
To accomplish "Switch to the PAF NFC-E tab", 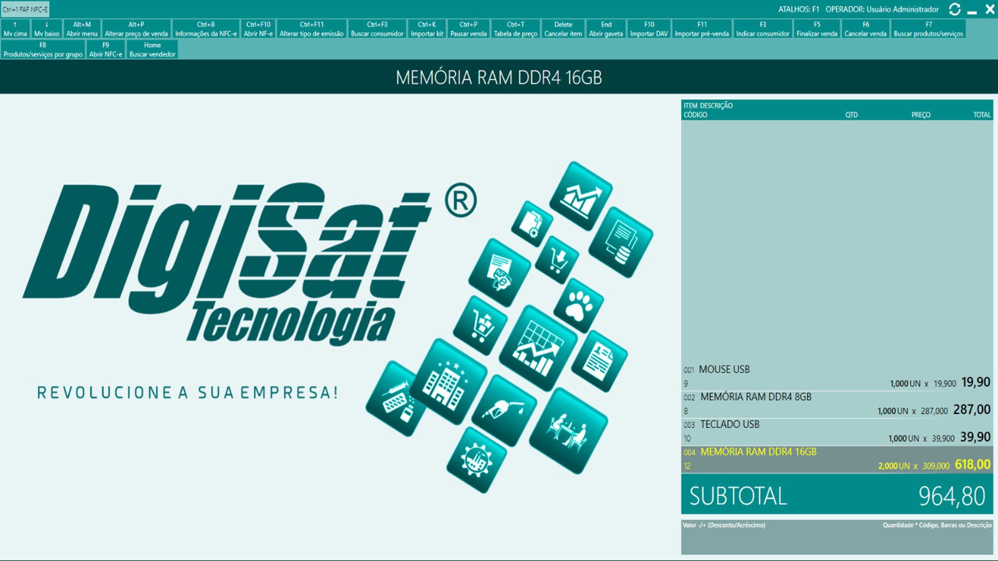I will click(x=25, y=9).
